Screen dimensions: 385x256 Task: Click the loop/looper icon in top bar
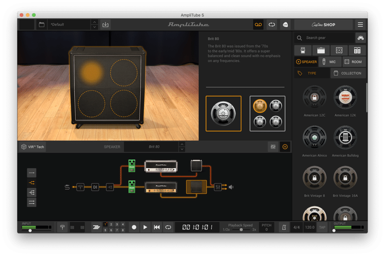(x=272, y=25)
